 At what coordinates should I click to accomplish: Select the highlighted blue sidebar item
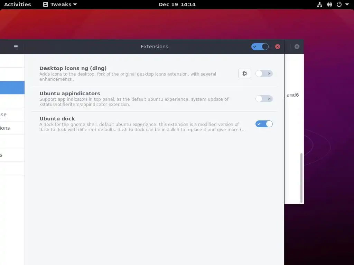point(12,88)
